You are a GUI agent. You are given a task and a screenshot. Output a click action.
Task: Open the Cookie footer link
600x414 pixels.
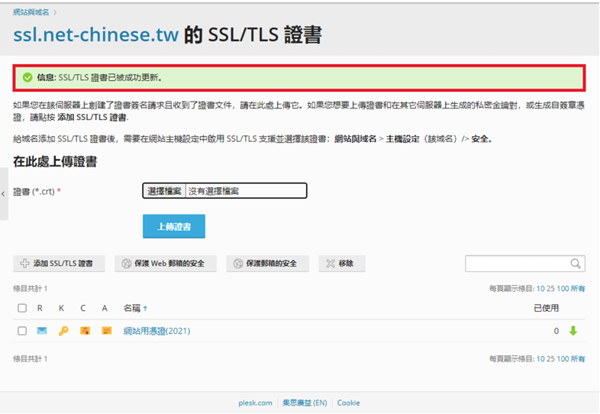[x=348, y=403]
